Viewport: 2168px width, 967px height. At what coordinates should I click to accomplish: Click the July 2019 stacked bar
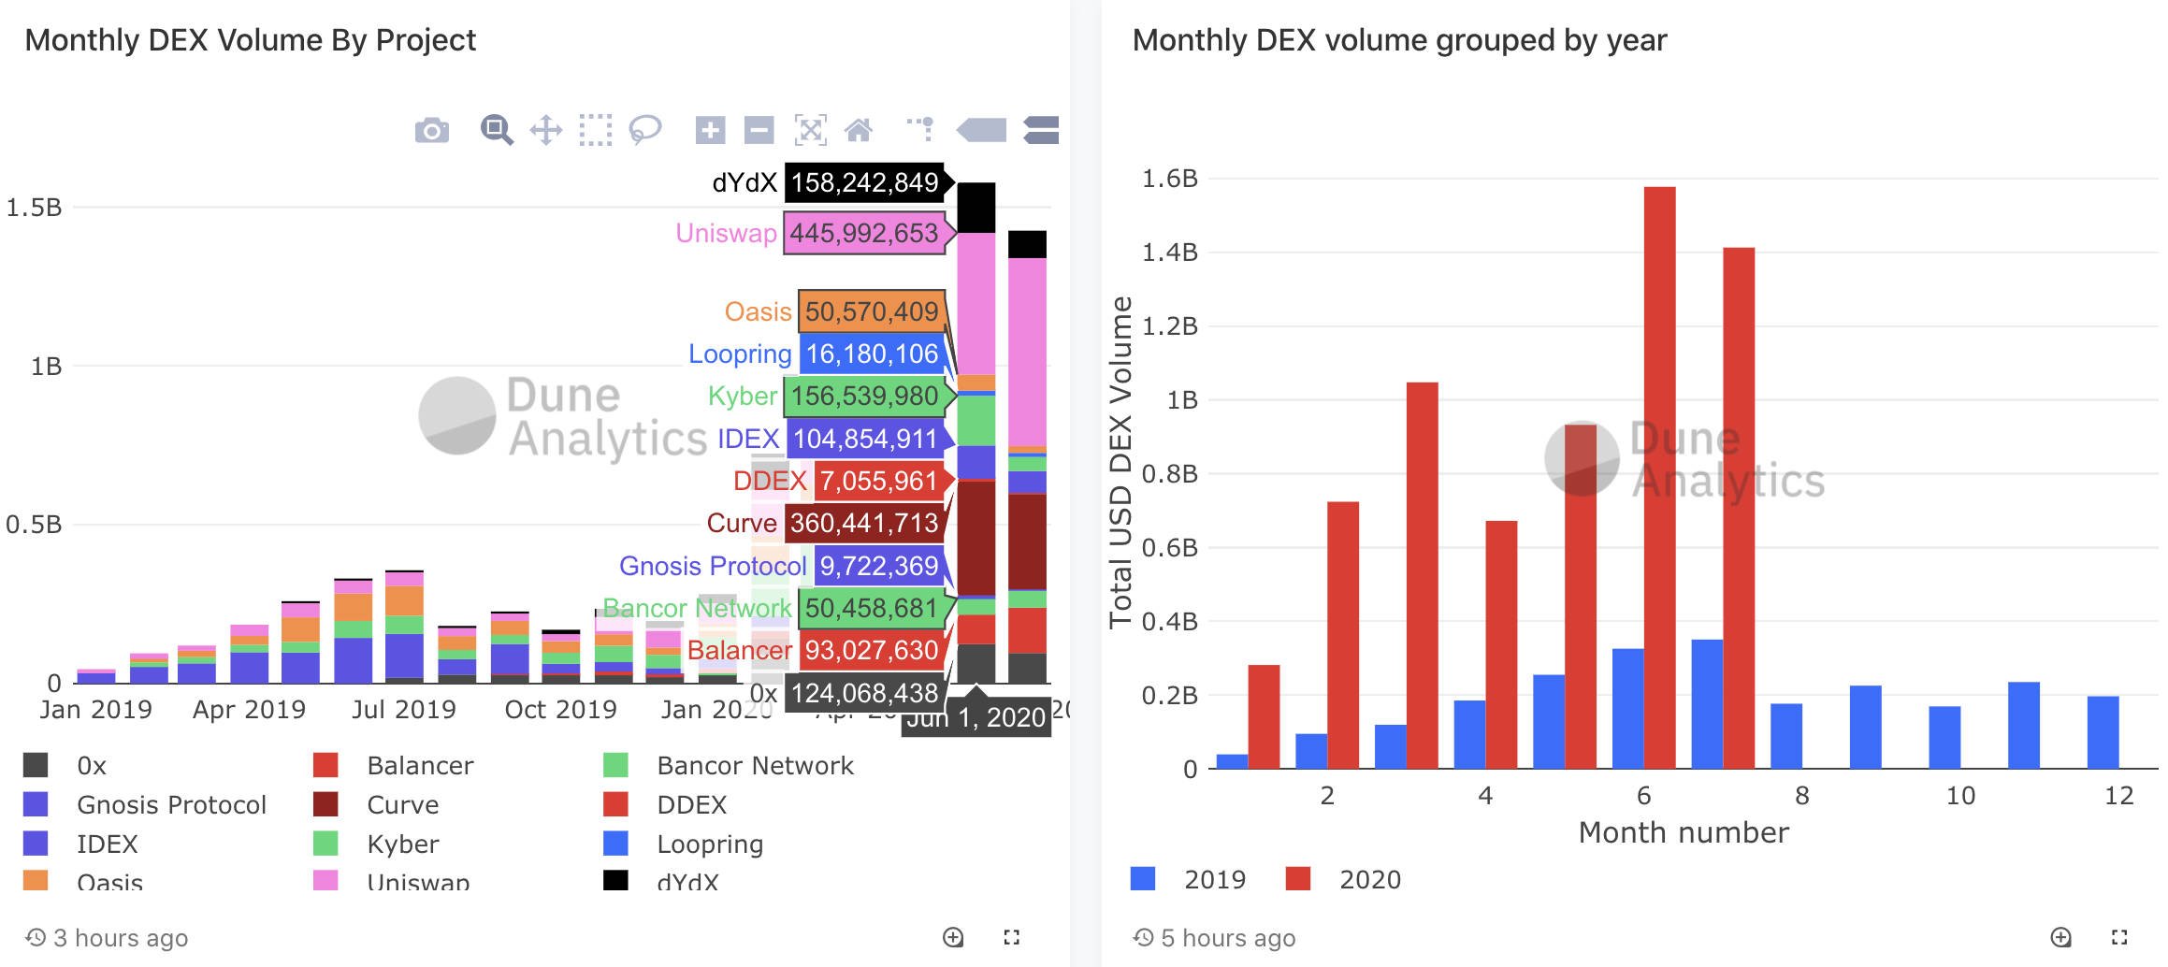click(404, 627)
